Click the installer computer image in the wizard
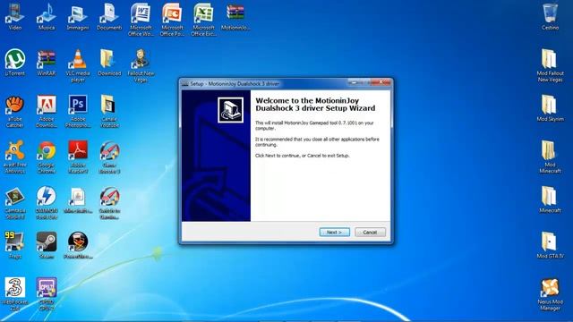The height and width of the screenshot is (322, 573). (230, 110)
